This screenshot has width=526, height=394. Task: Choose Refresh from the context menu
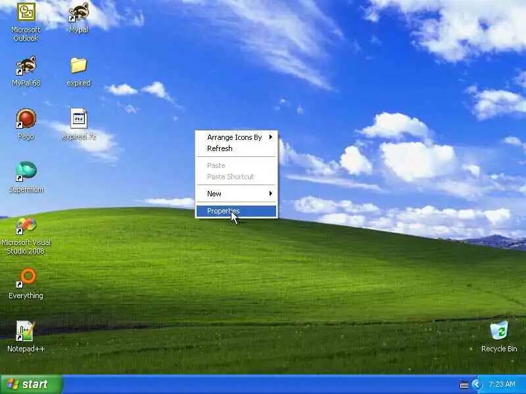237,148
